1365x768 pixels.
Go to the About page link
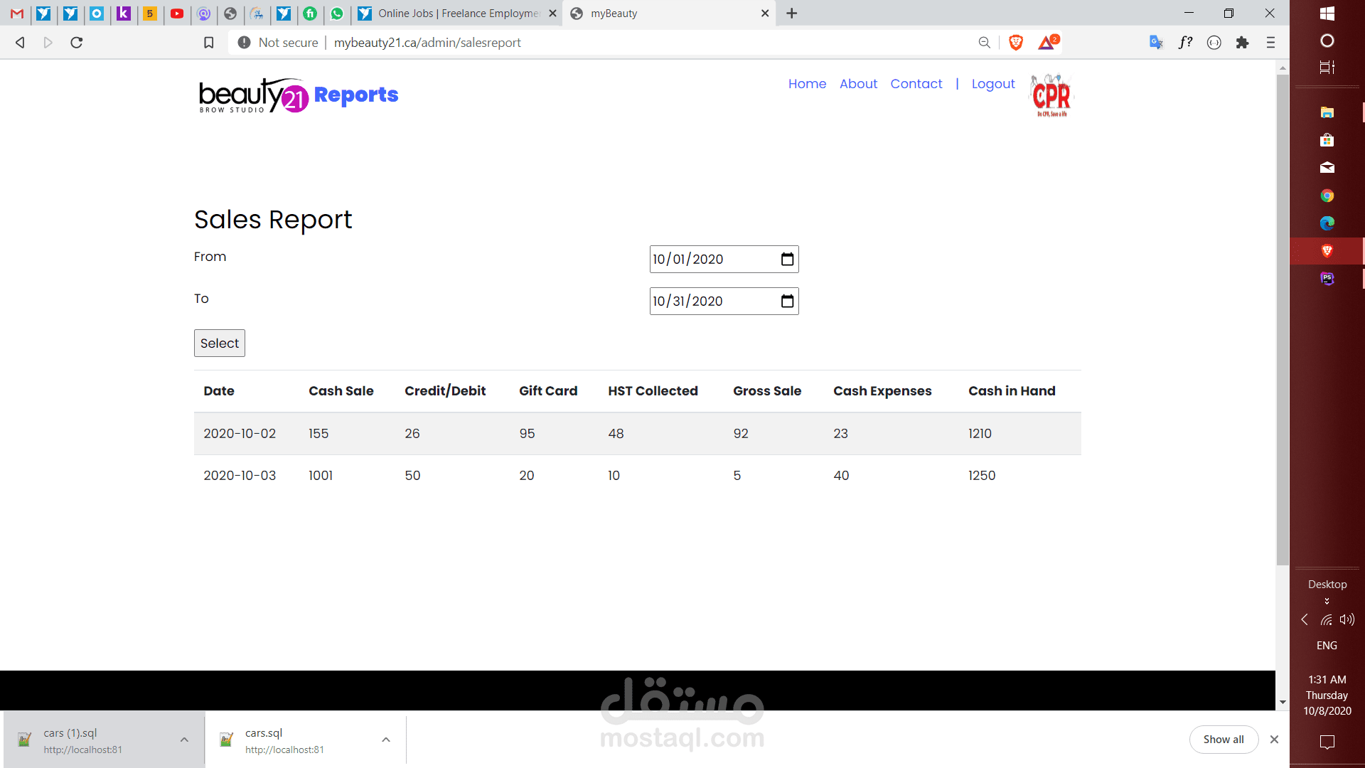pos(858,84)
